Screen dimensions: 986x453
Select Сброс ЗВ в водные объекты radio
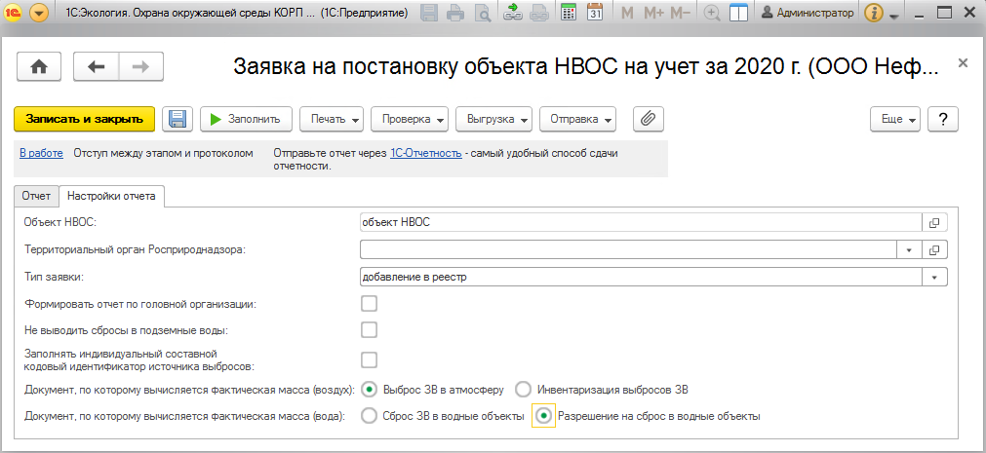pos(371,416)
